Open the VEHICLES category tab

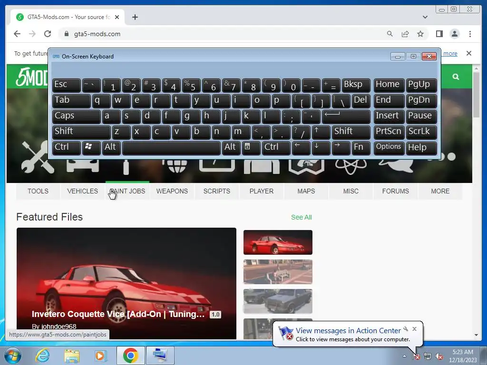click(83, 191)
